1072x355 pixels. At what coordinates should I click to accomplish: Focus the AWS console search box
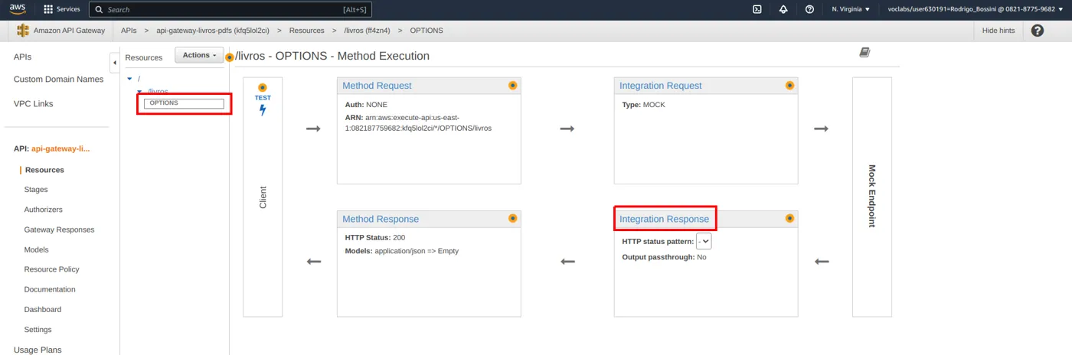(230, 9)
